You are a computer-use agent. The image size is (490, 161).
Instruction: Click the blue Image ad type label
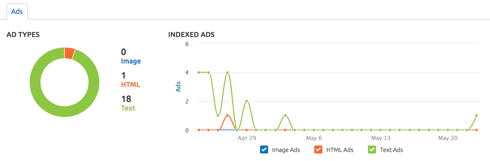[x=131, y=61]
